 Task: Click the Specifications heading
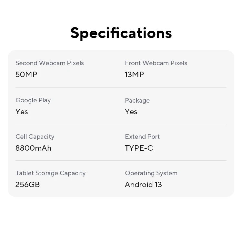(x=121, y=33)
